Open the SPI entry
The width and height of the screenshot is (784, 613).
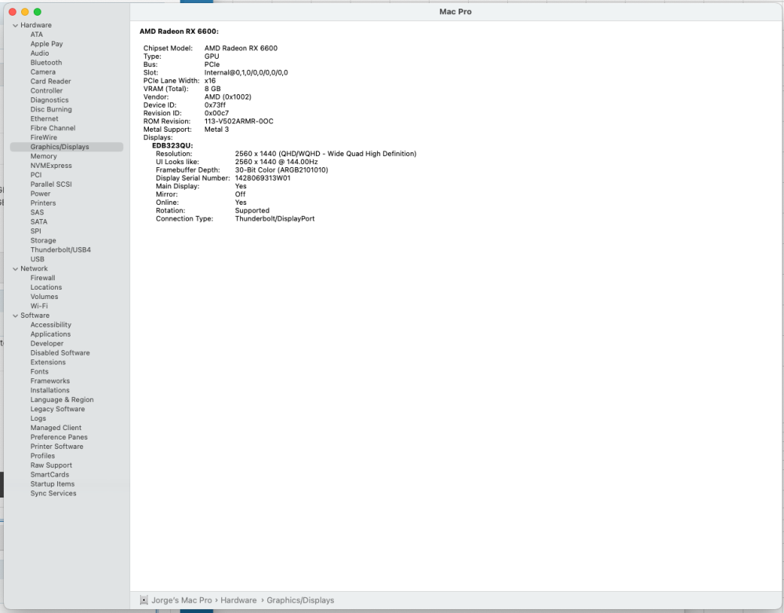(36, 232)
